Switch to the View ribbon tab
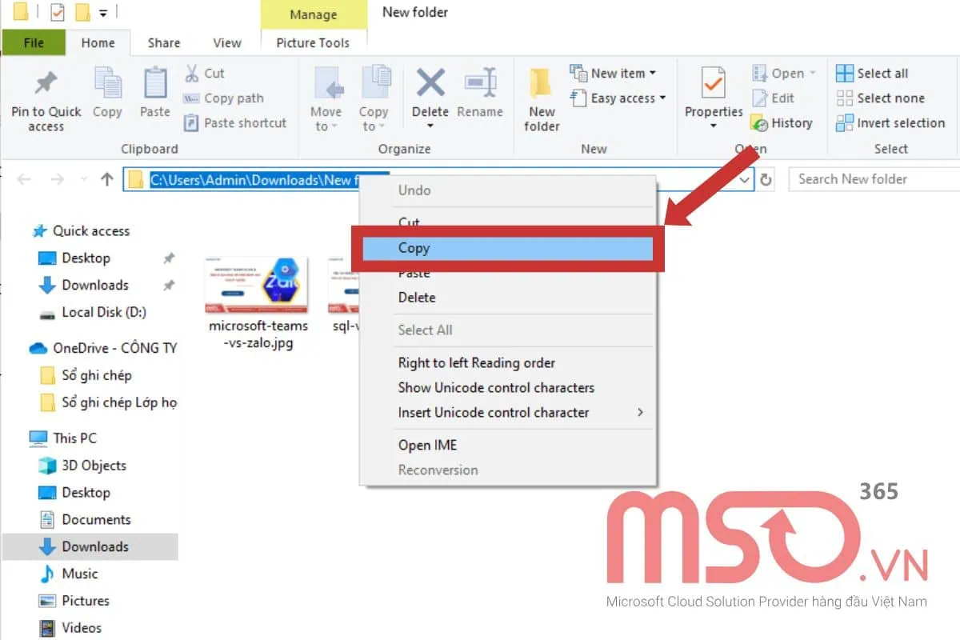This screenshot has width=960, height=640. coord(227,42)
